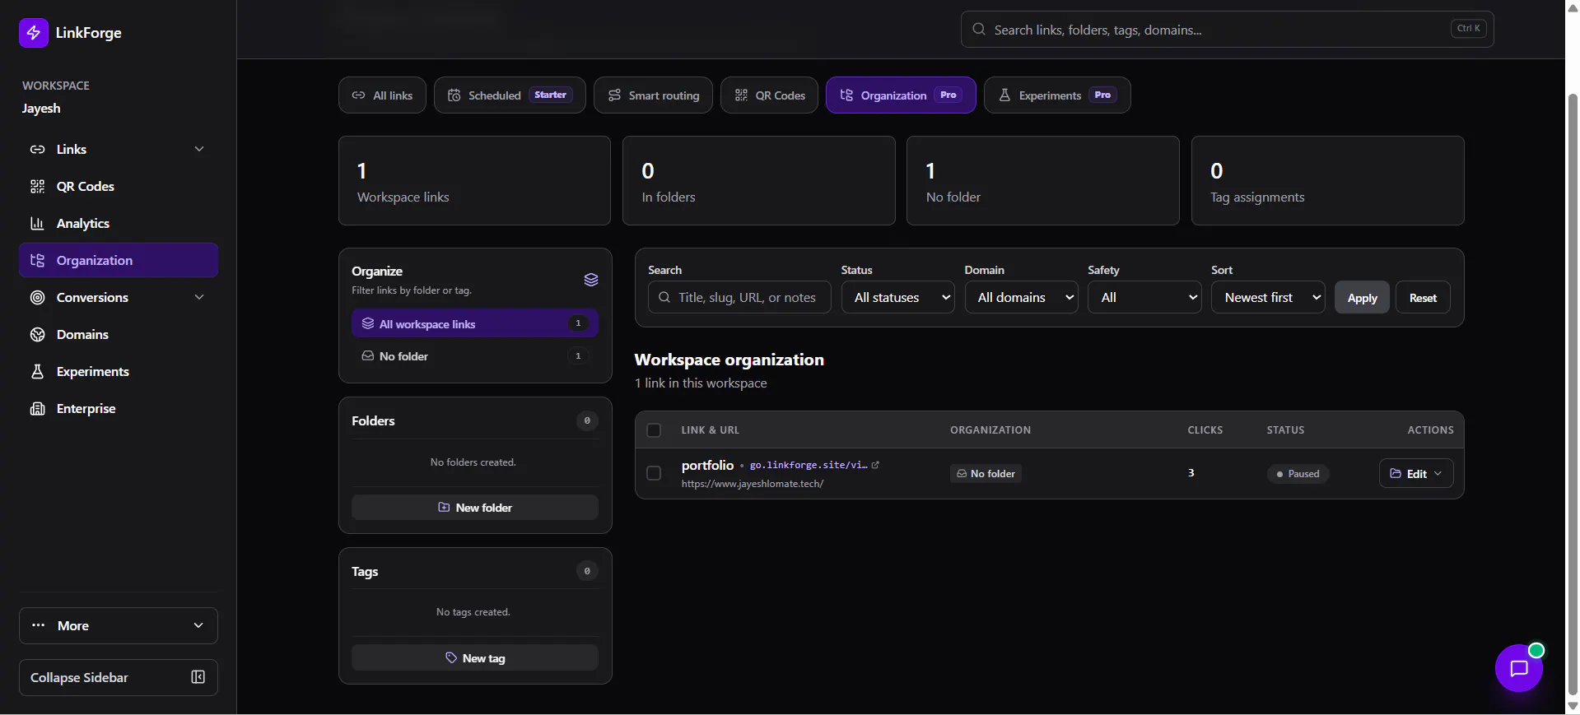Open Enterprise in the sidebar
This screenshot has width=1580, height=715.
pos(119,408)
